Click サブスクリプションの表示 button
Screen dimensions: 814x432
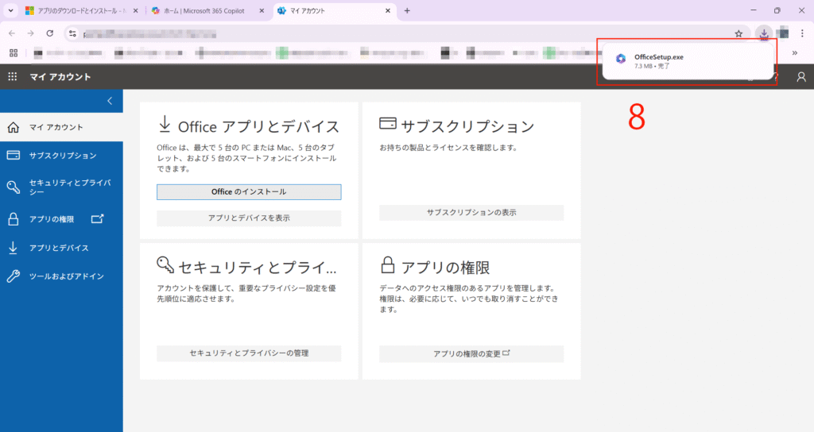(471, 213)
